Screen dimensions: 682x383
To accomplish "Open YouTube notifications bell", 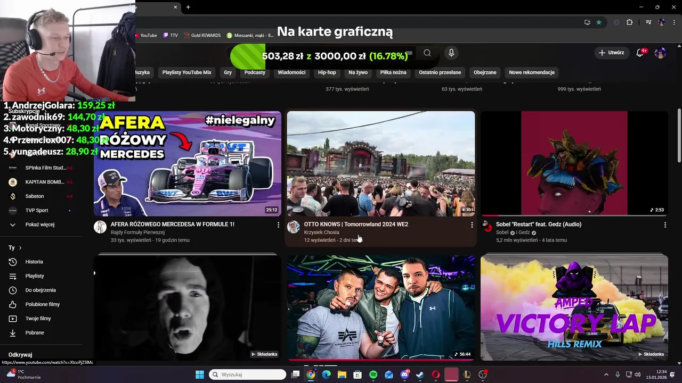I will 640,53.
